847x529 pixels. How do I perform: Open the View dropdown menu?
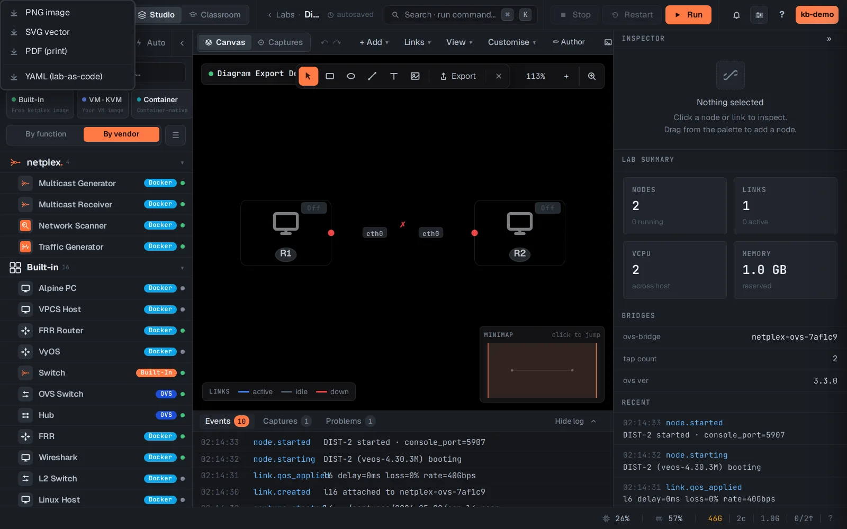pyautogui.click(x=459, y=42)
